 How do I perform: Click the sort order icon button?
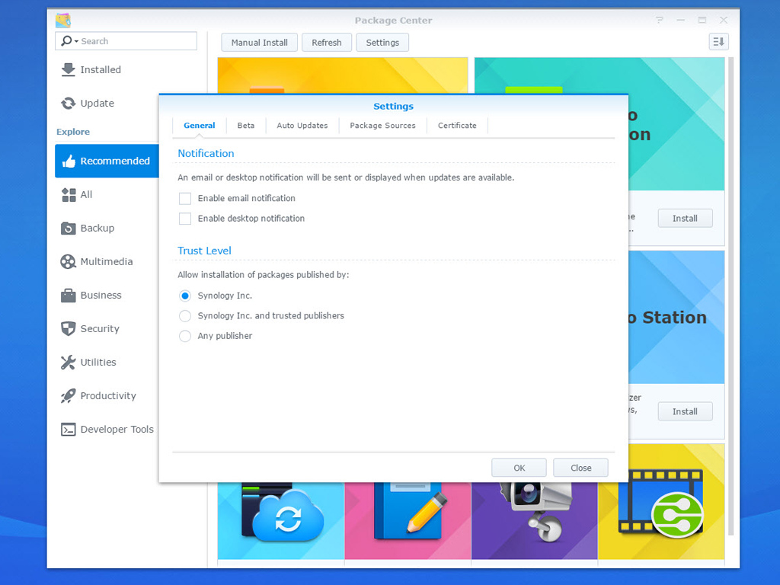pos(718,42)
